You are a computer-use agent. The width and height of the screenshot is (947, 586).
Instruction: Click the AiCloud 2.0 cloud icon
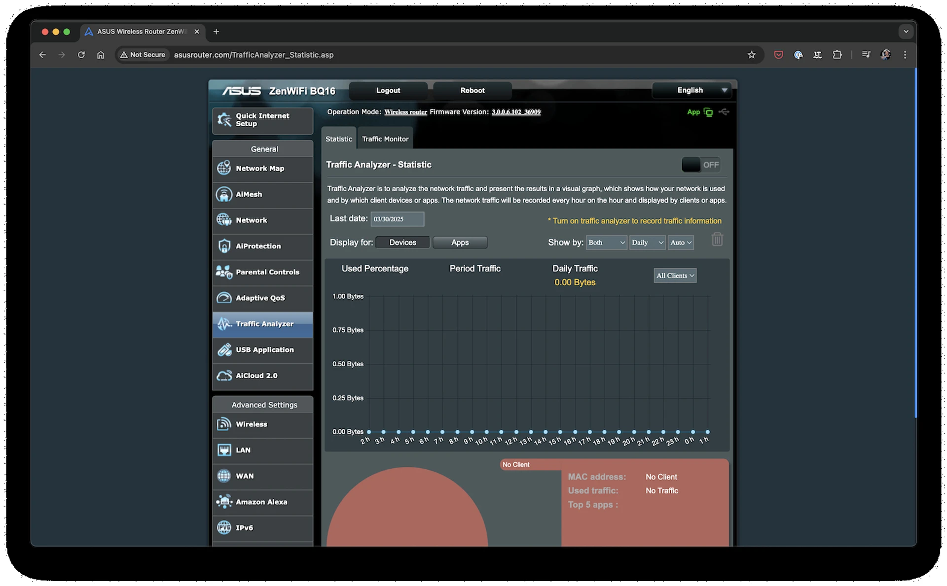[x=224, y=376]
